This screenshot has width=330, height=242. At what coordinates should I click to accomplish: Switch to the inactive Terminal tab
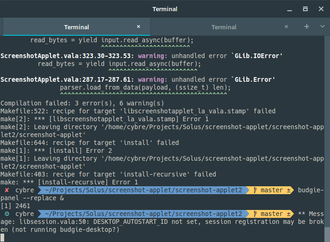(224, 27)
